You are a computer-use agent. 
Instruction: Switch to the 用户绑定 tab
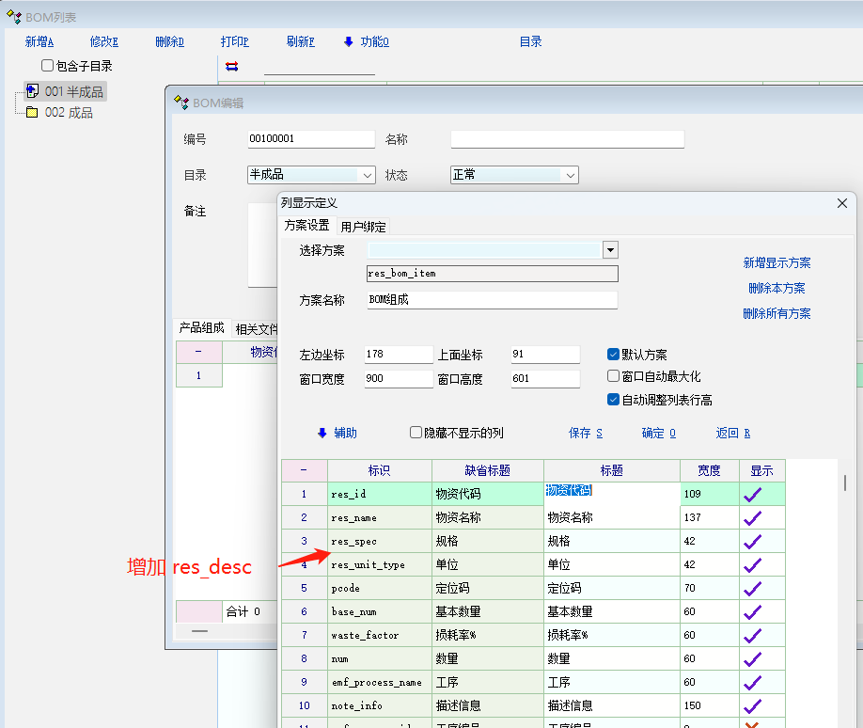point(363,227)
